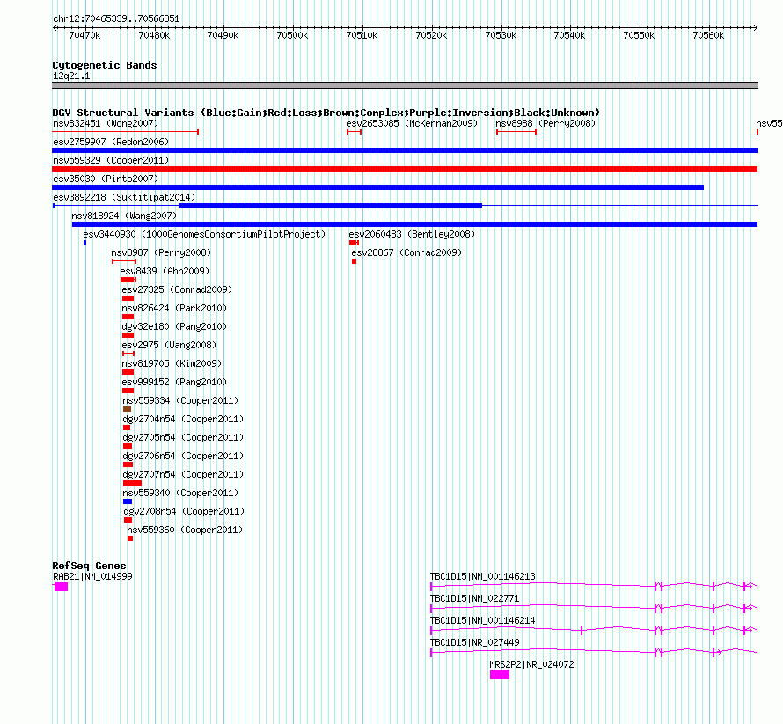The image size is (783, 724).
Task: Click the 70530k ruler tick label
Action: click(x=501, y=35)
